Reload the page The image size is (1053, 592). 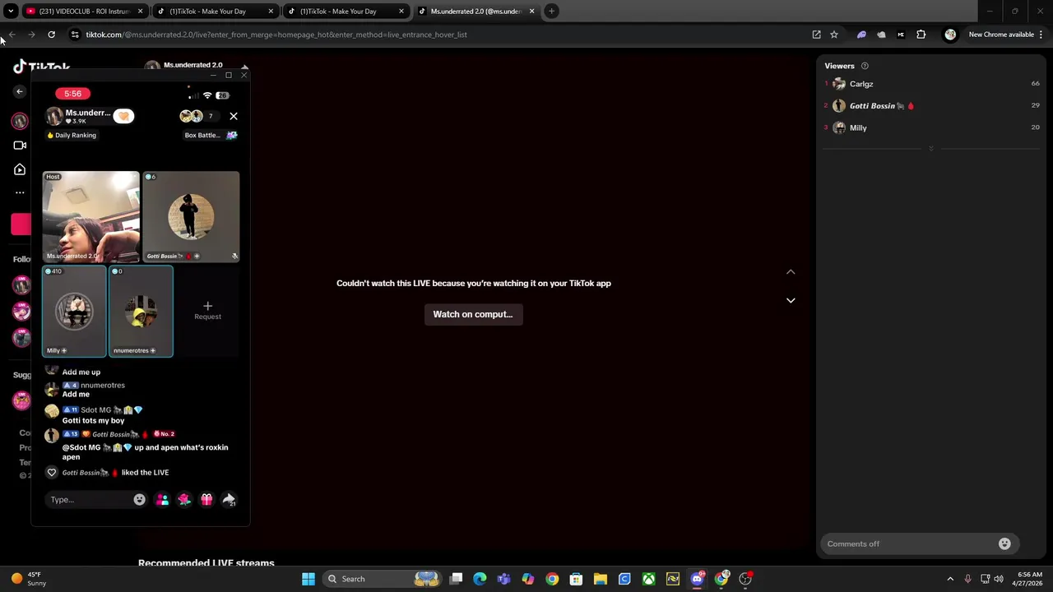click(51, 35)
